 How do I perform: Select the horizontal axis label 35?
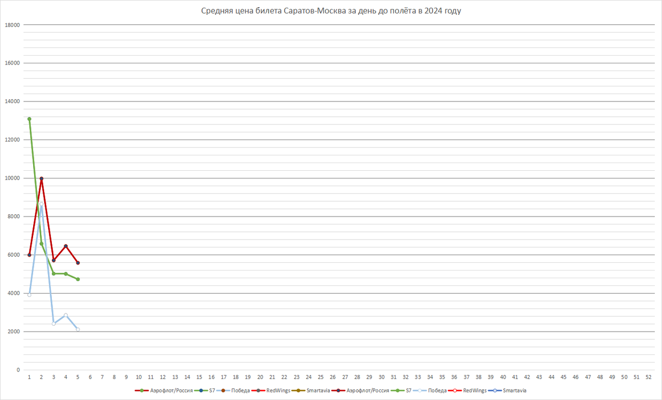442,377
